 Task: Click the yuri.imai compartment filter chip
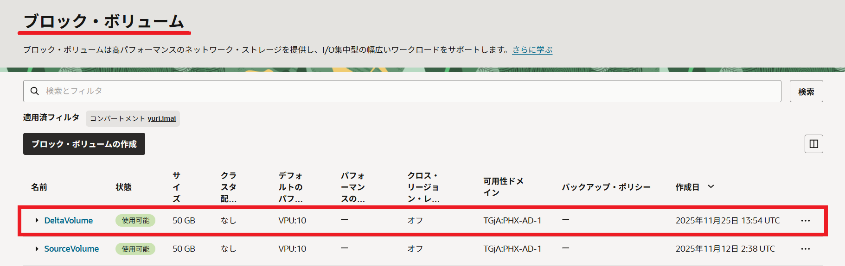click(133, 118)
